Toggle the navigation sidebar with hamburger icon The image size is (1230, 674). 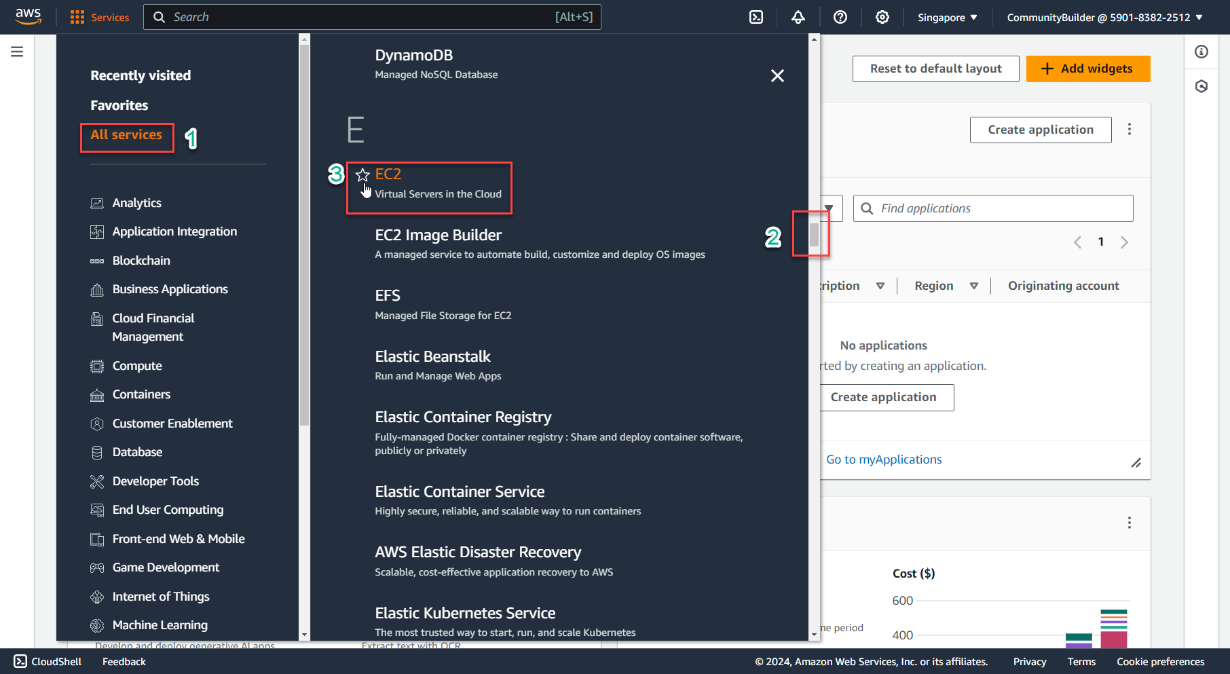pyautogui.click(x=17, y=51)
